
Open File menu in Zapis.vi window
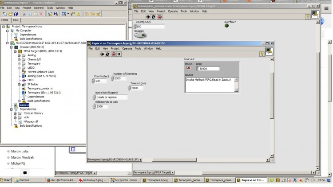coord(91,49)
